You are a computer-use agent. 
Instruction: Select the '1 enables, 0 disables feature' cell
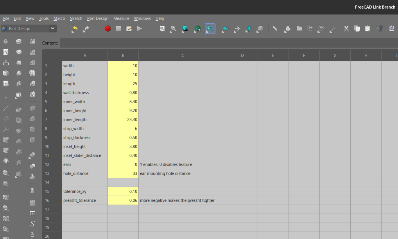[x=183, y=164]
